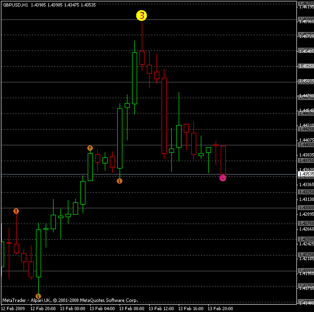Click the 1.45725 price axis label
The image size is (314, 312).
point(307,37)
